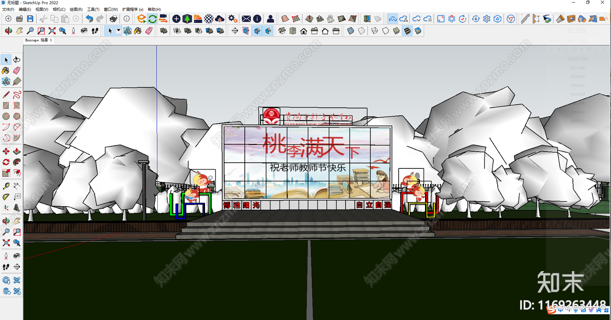Toggle Back Edges style
The height and width of the screenshot is (320, 611).
(x=361, y=31)
